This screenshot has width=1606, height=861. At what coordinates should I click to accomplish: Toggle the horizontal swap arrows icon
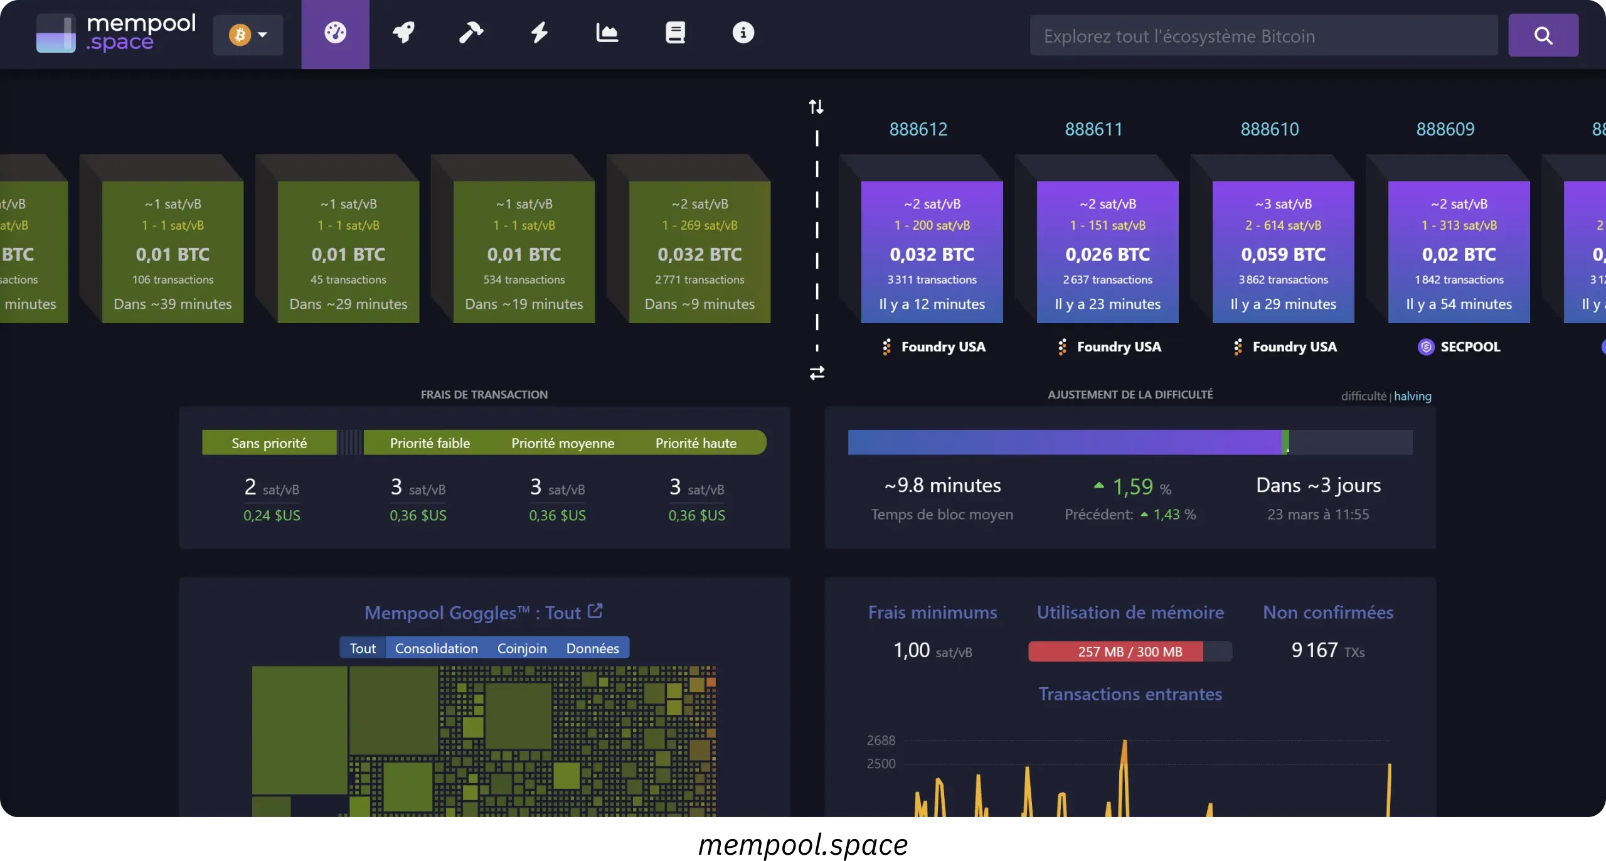point(817,373)
